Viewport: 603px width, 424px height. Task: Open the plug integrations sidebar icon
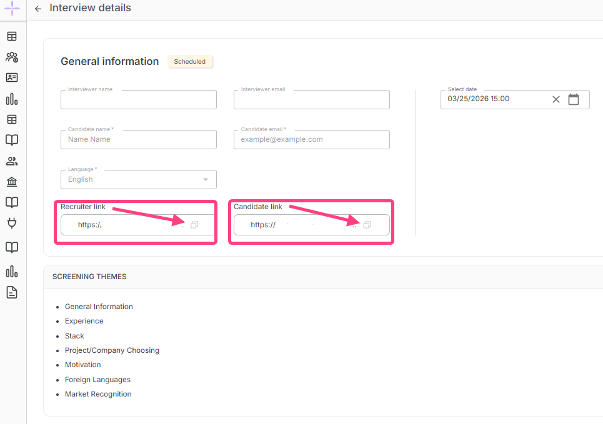coord(12,223)
